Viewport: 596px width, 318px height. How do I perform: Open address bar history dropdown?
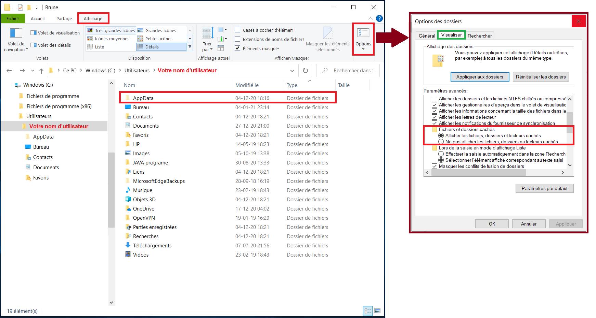coord(292,71)
